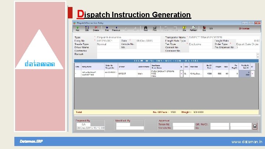
Task: Click the Type field Dispatch Instruction
Action: tap(128, 37)
